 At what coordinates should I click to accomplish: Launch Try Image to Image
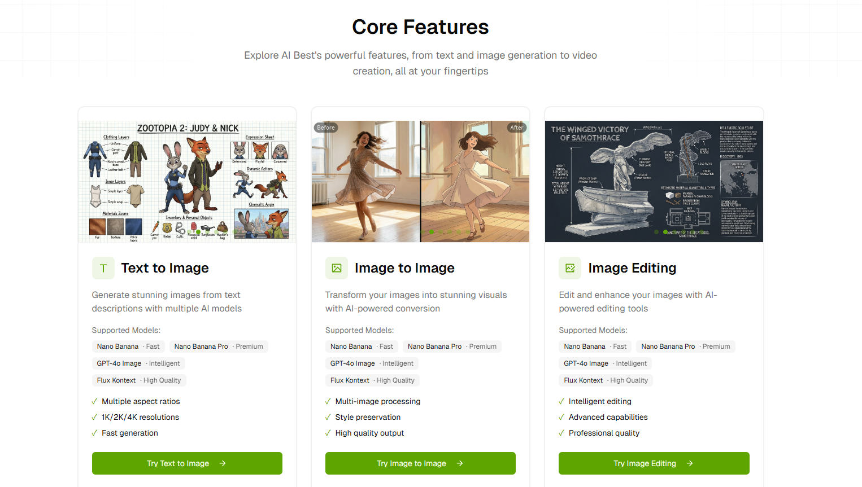[x=420, y=463]
